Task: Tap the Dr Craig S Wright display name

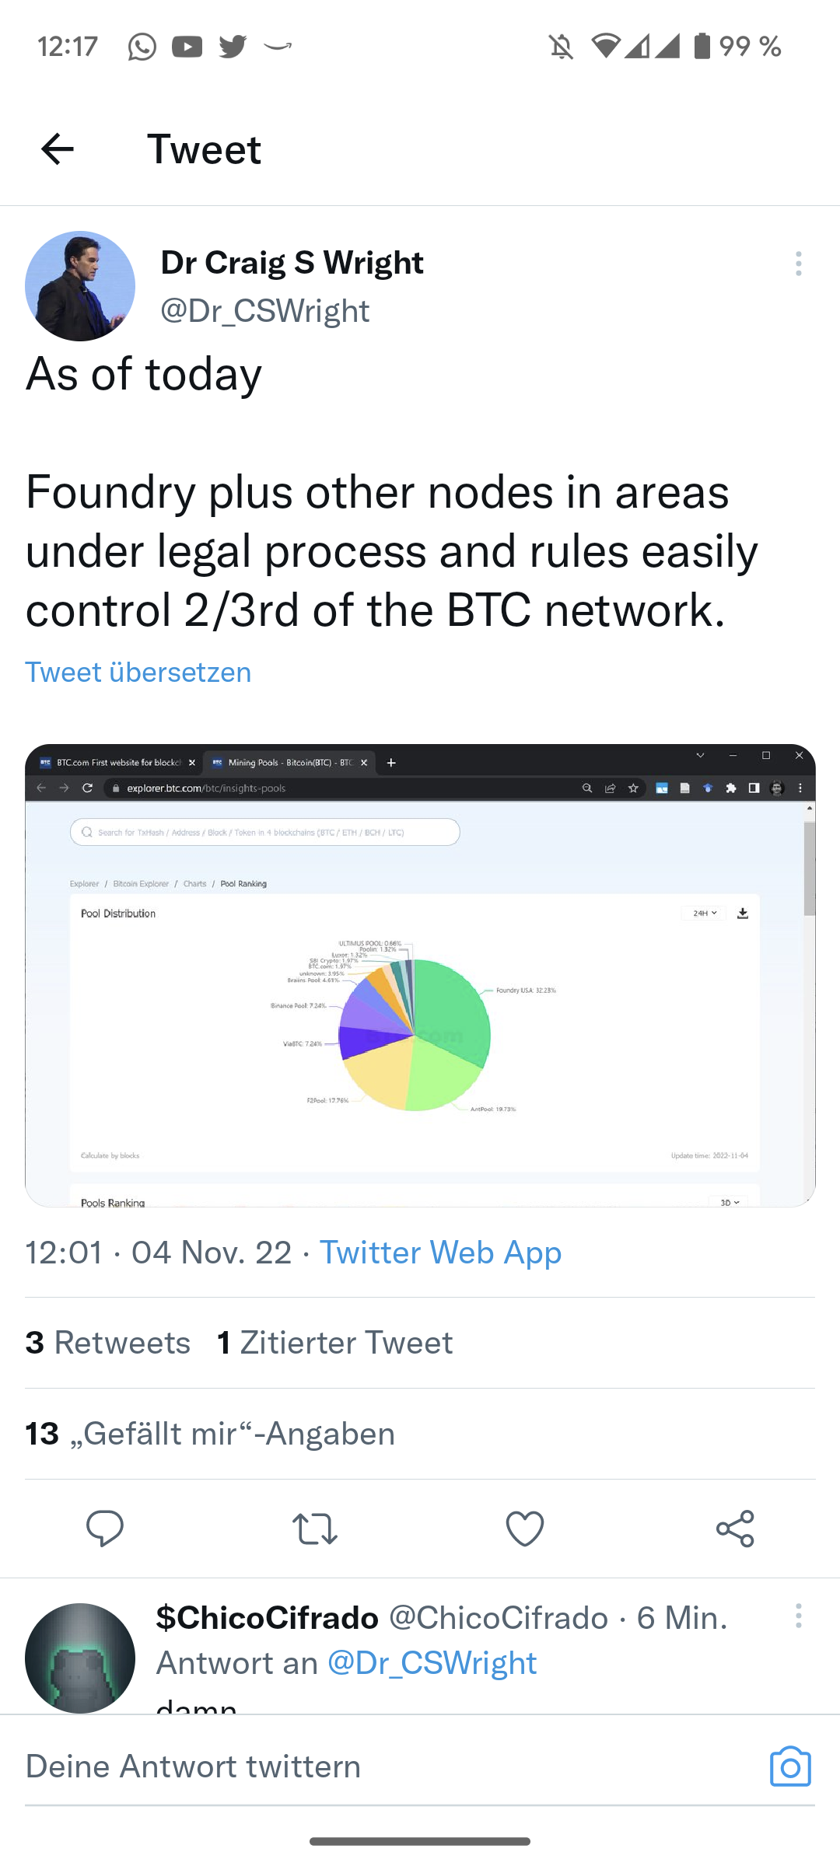Action: [292, 263]
